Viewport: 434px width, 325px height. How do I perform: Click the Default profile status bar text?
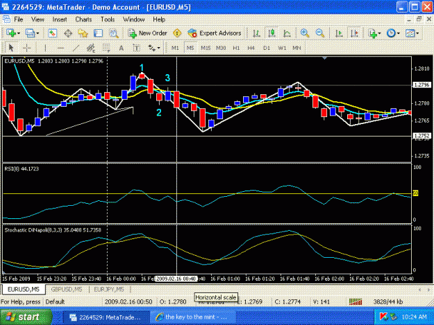pyautogui.click(x=55, y=302)
